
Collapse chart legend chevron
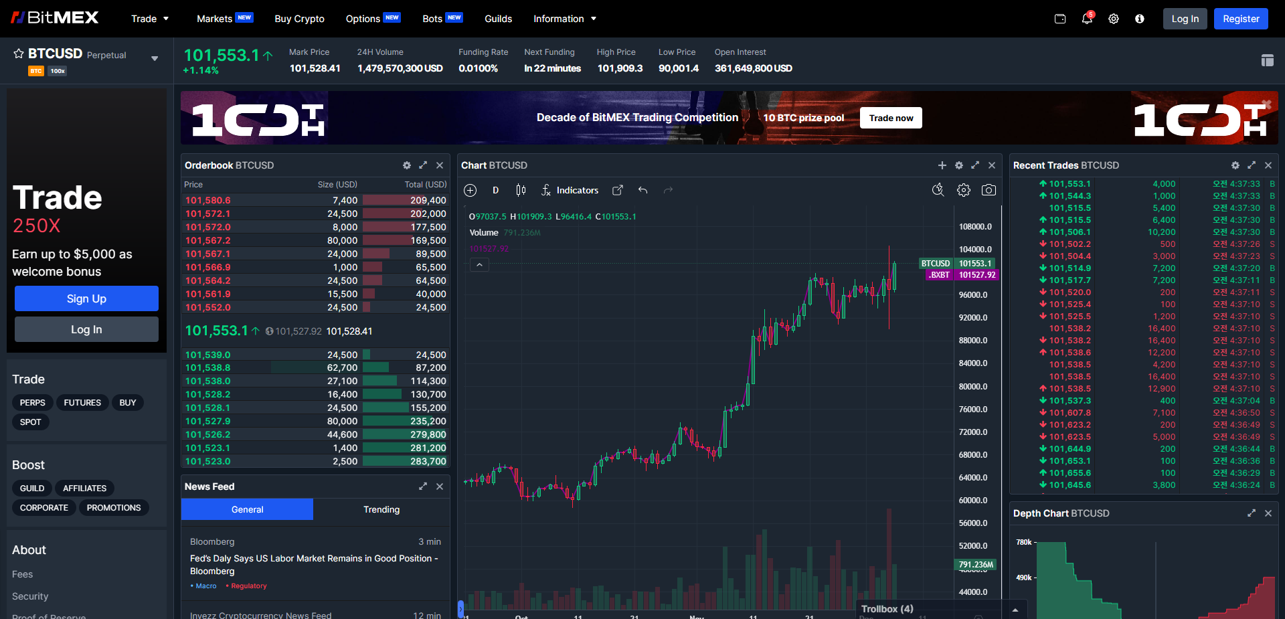point(479,265)
